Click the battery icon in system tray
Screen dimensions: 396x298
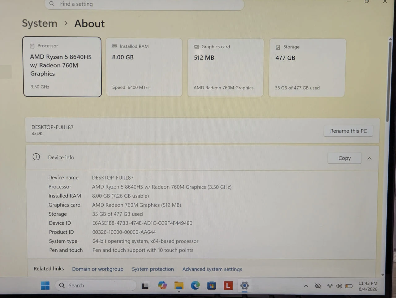pyautogui.click(x=349, y=286)
